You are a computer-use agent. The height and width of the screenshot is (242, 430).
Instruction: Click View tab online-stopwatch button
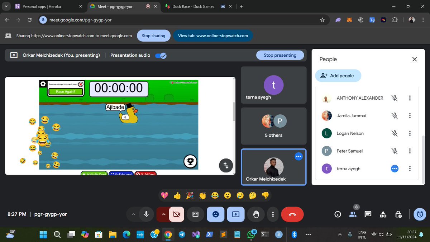pos(213,36)
